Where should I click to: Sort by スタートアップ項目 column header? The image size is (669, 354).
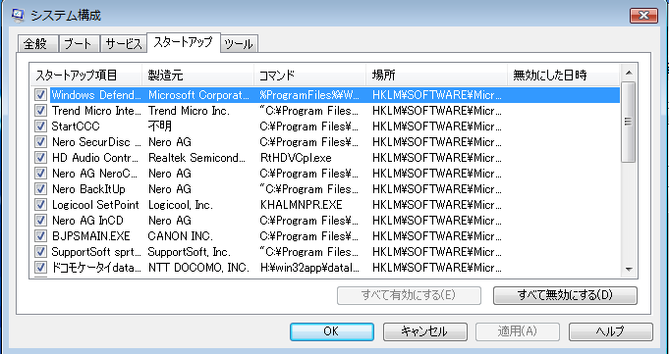[x=86, y=76]
